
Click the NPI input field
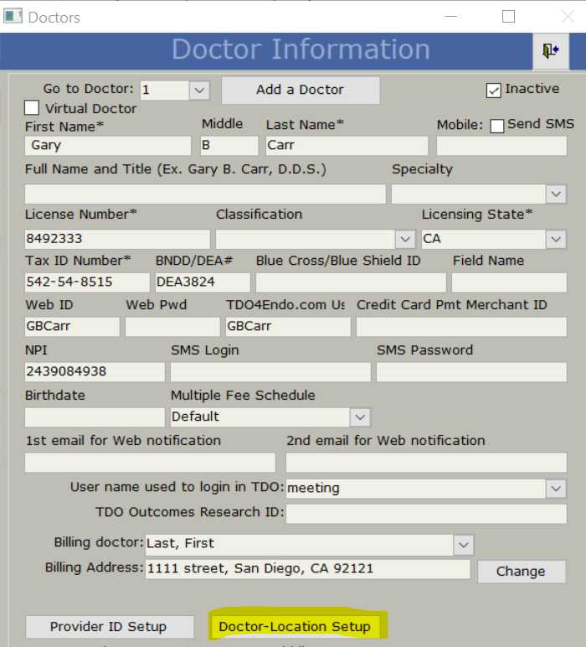pos(95,371)
